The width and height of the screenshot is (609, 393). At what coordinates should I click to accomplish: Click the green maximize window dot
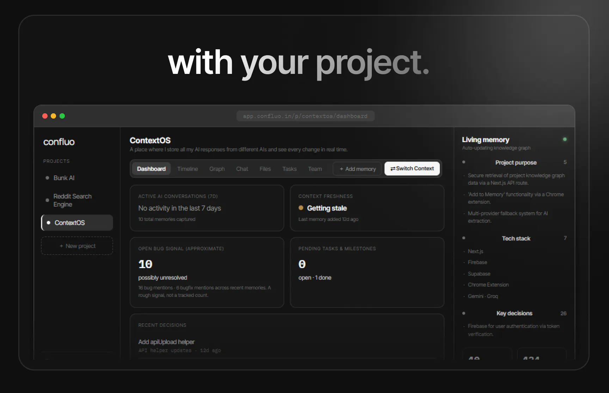click(x=62, y=116)
